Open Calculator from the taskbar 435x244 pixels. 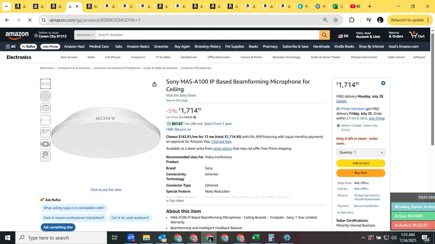tap(271, 238)
